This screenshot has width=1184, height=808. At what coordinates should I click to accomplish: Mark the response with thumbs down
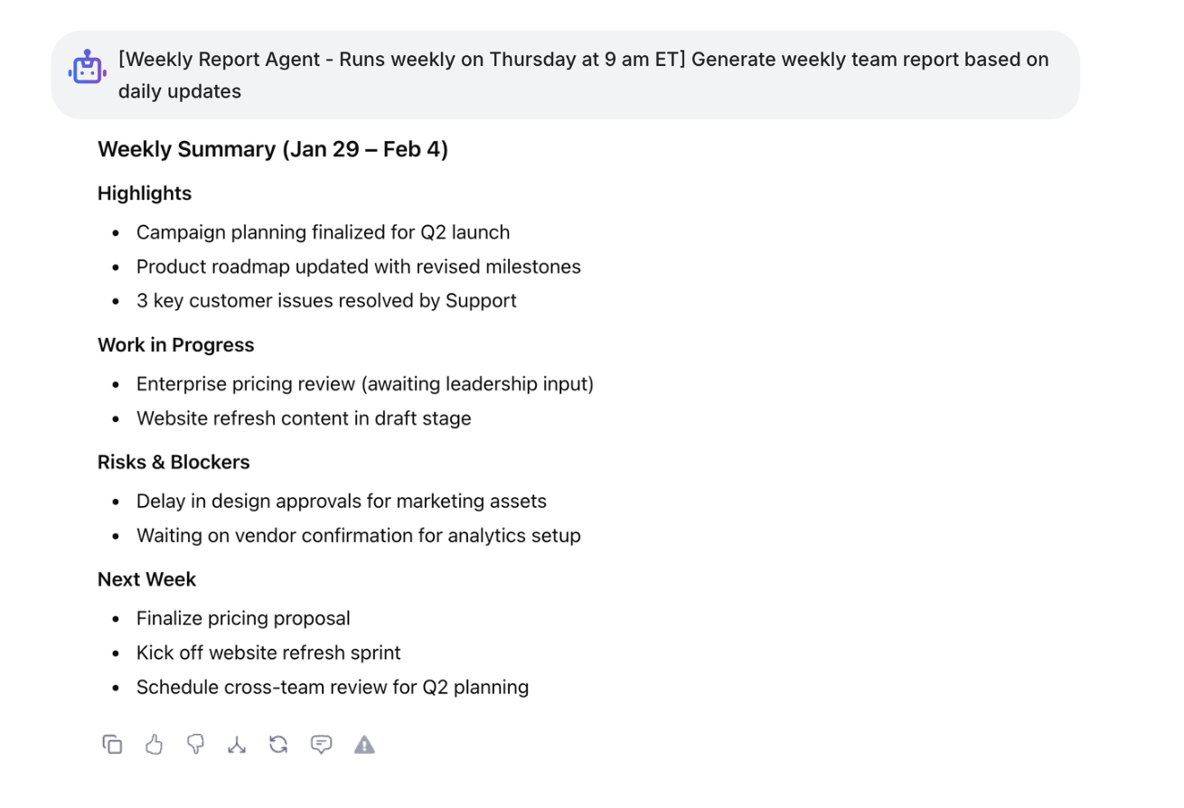[x=195, y=745]
